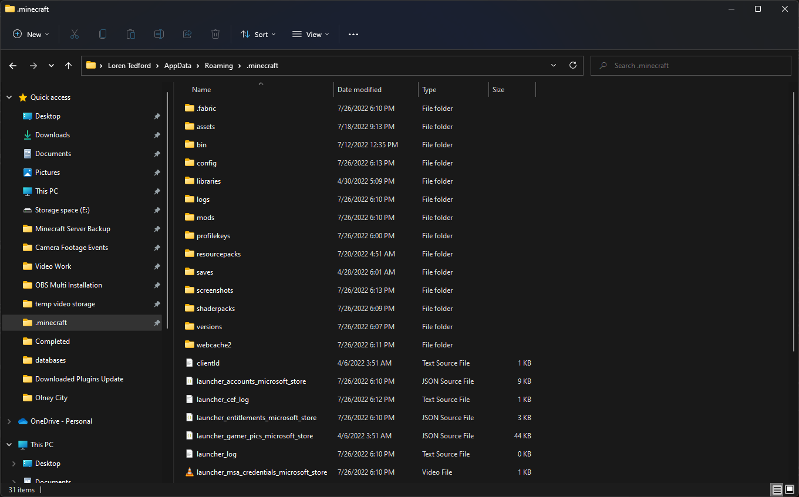The image size is (799, 497).
Task: Click the Share icon in toolbar
Action: pos(187,35)
